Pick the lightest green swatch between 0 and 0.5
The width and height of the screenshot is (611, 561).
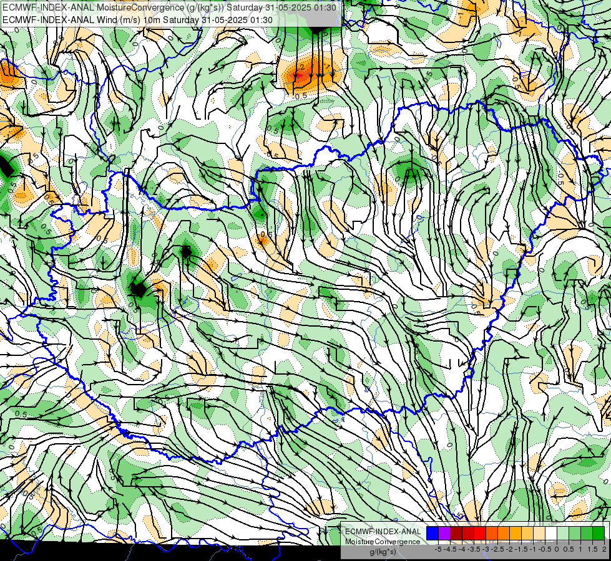coord(563,534)
